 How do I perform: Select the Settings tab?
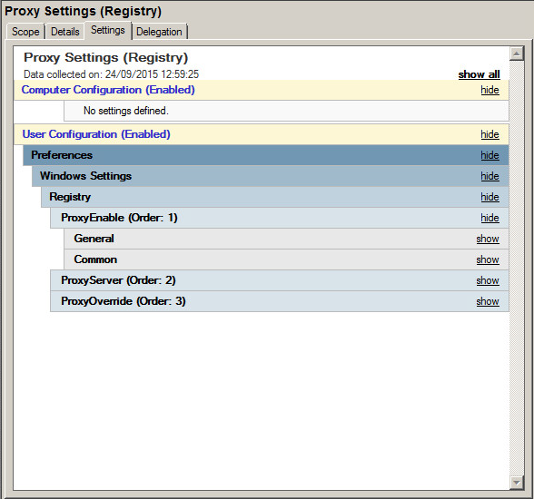(108, 30)
